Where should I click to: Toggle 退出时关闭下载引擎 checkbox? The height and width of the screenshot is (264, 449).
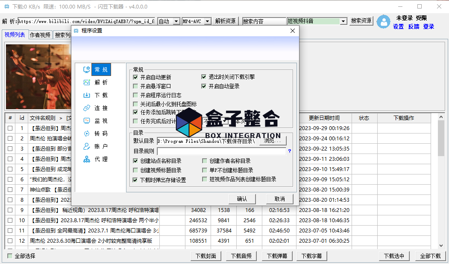pos(204,77)
